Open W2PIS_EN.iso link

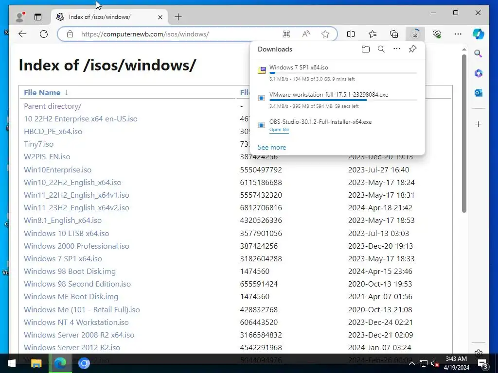point(47,157)
